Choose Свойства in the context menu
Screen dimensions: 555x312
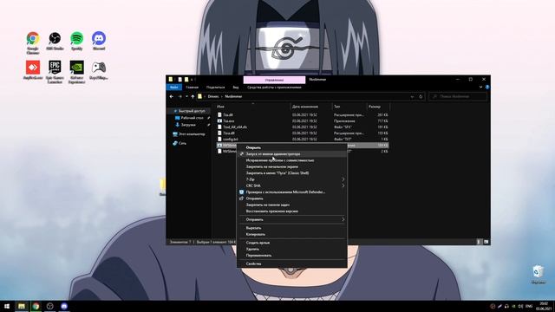pyautogui.click(x=292, y=263)
